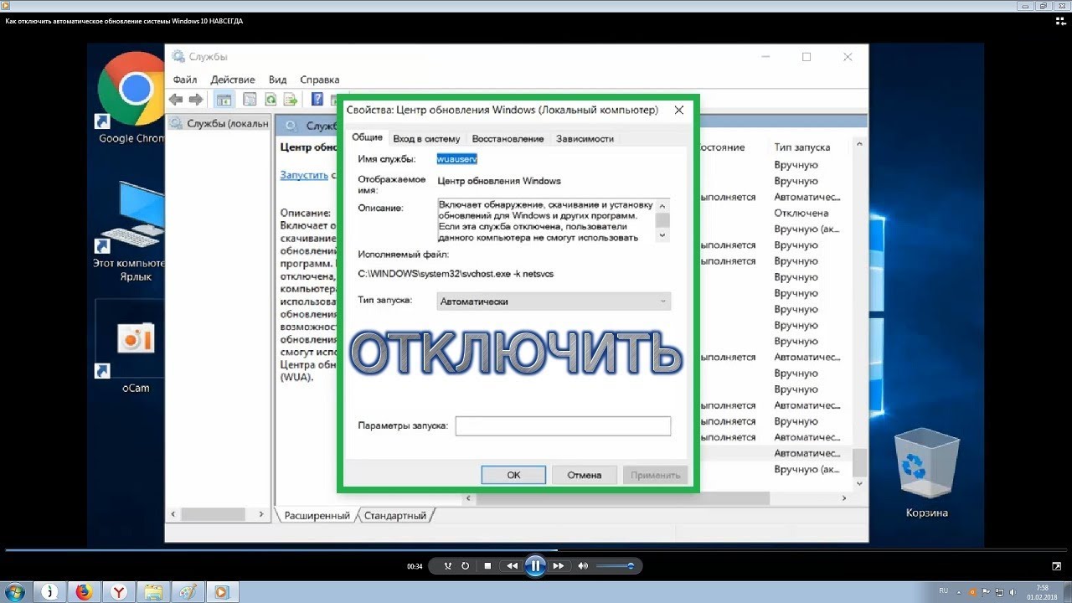Click the RU language indicator in tray
Image resolution: width=1072 pixels, height=603 pixels.
coord(944,591)
